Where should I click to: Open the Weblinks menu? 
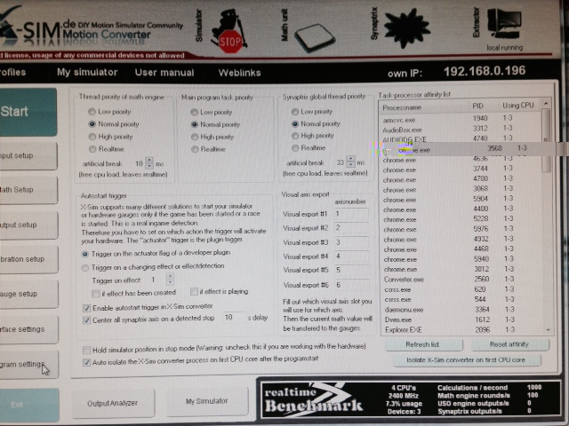[x=240, y=72]
